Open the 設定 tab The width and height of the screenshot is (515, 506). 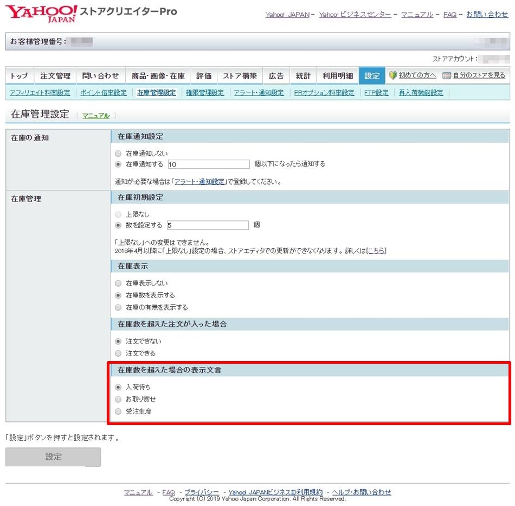coord(372,75)
